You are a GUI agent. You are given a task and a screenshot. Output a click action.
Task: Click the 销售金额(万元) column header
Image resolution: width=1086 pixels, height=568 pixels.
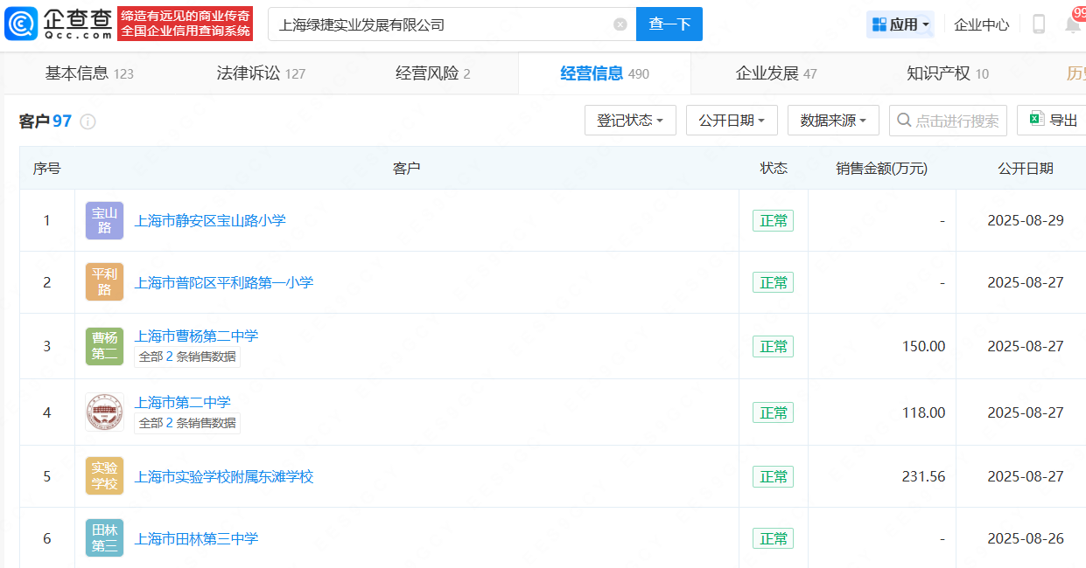pos(881,169)
